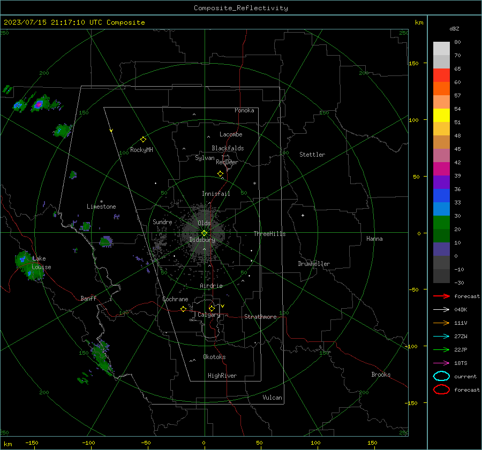482x450 pixels.
Task: Click the Banff town label
Action: pos(88,298)
